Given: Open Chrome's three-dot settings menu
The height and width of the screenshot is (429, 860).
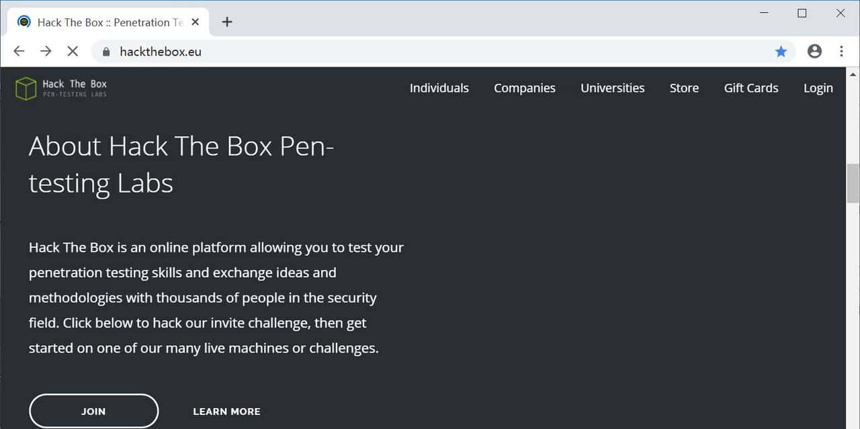Looking at the screenshot, I should pyautogui.click(x=841, y=51).
